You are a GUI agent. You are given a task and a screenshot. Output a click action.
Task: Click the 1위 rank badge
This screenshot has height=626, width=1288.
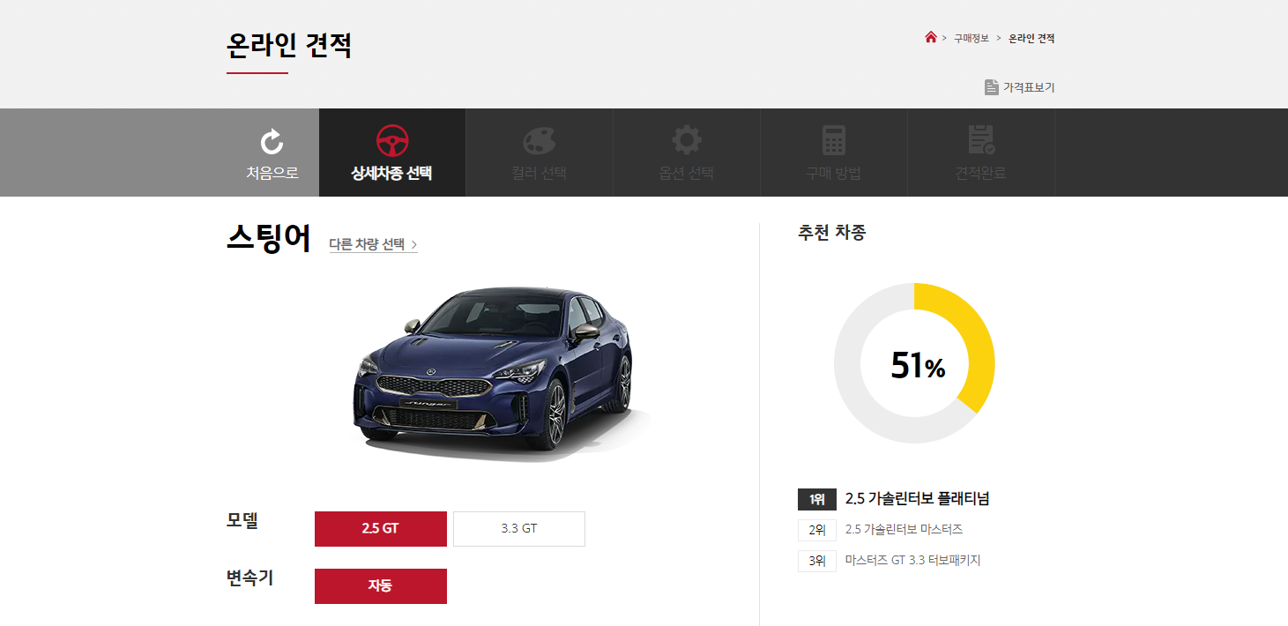817,499
